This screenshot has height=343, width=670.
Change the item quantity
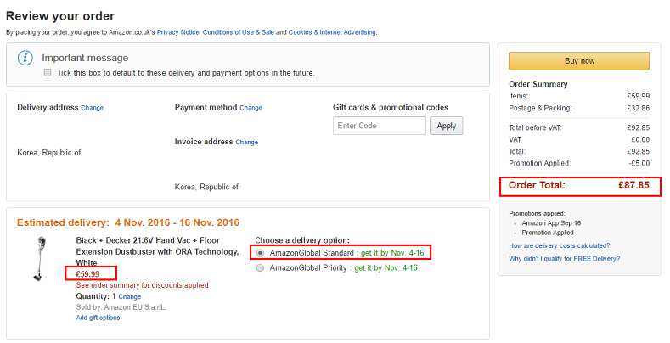coord(129,296)
